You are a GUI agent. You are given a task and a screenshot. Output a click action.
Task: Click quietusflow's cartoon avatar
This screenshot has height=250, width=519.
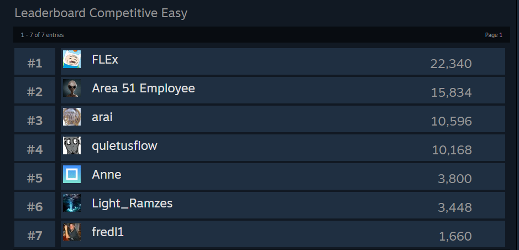point(72,145)
